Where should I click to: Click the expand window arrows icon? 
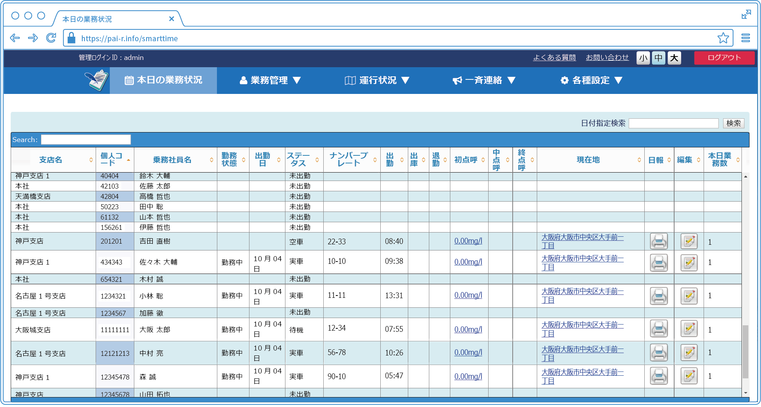[746, 14]
